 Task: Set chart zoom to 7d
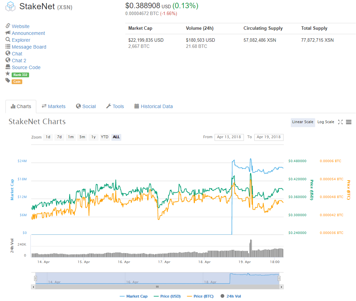point(59,137)
